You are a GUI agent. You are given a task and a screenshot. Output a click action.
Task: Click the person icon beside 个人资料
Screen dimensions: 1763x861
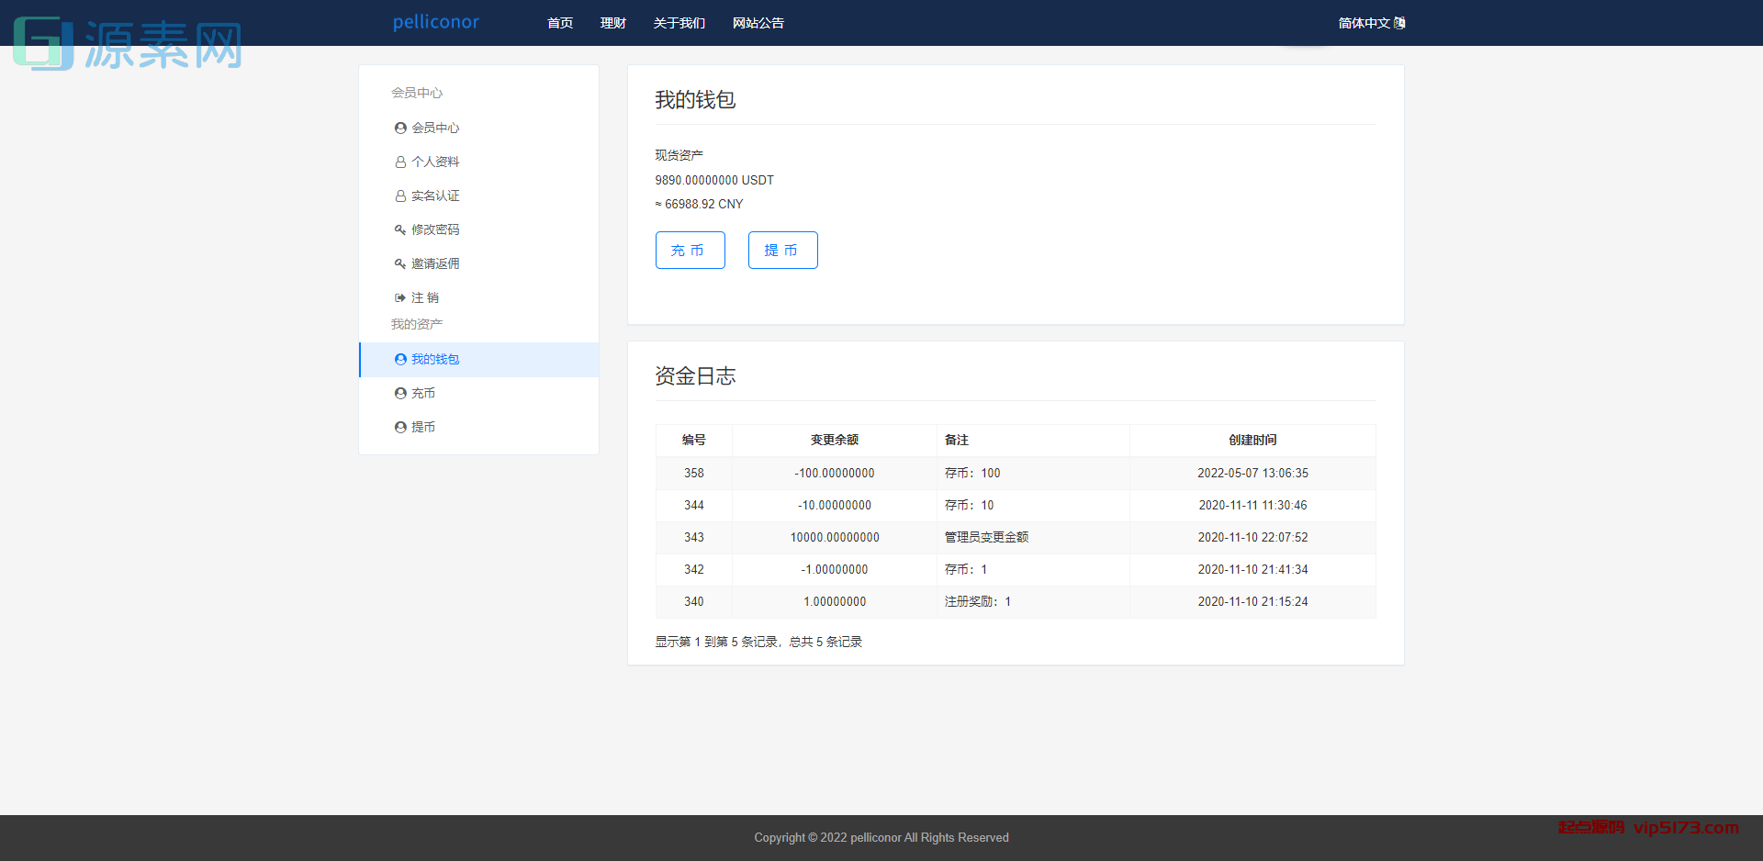click(x=399, y=162)
